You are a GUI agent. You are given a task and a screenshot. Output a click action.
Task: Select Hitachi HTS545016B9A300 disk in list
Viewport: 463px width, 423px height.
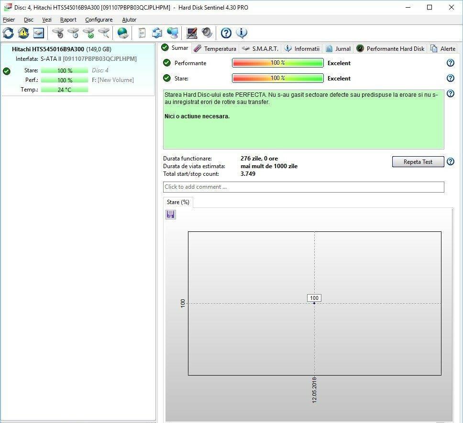pos(48,49)
